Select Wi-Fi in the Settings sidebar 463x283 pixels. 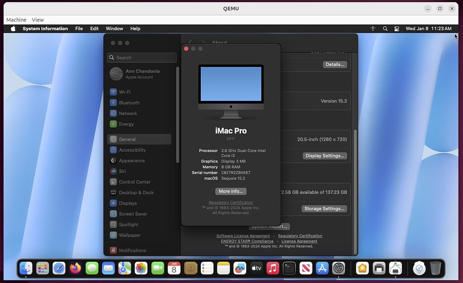pos(126,92)
